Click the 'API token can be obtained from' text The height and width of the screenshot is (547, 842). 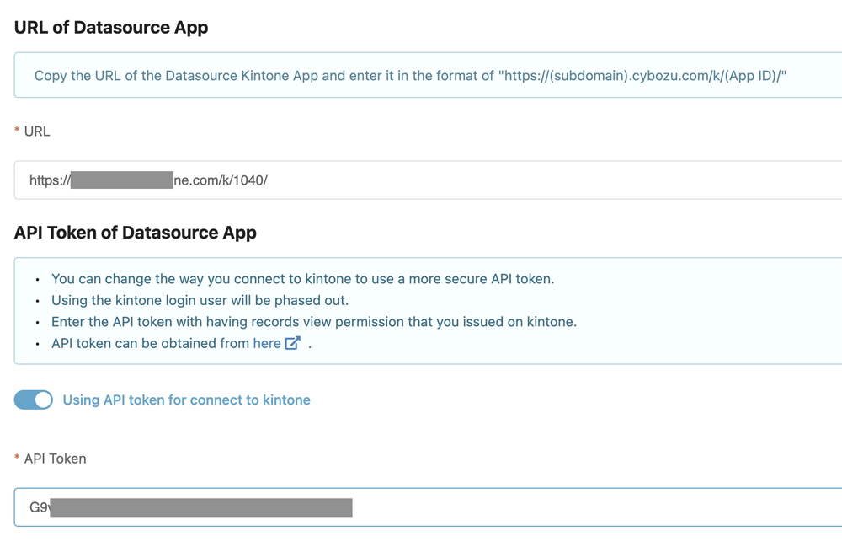click(x=151, y=343)
